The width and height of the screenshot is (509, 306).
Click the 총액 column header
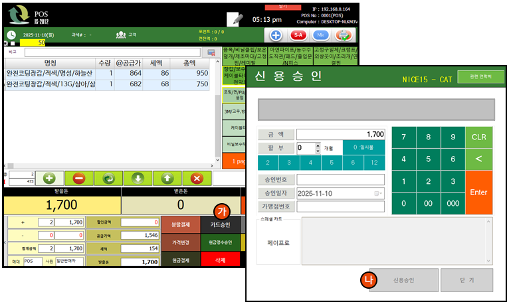(189, 63)
